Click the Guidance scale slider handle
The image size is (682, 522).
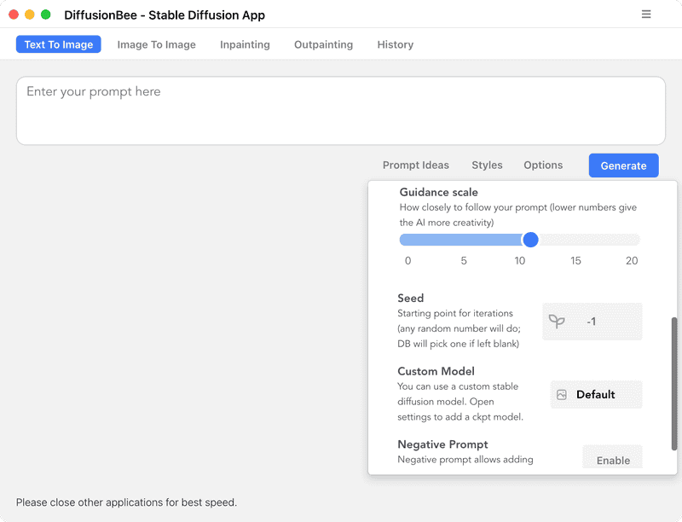point(530,240)
